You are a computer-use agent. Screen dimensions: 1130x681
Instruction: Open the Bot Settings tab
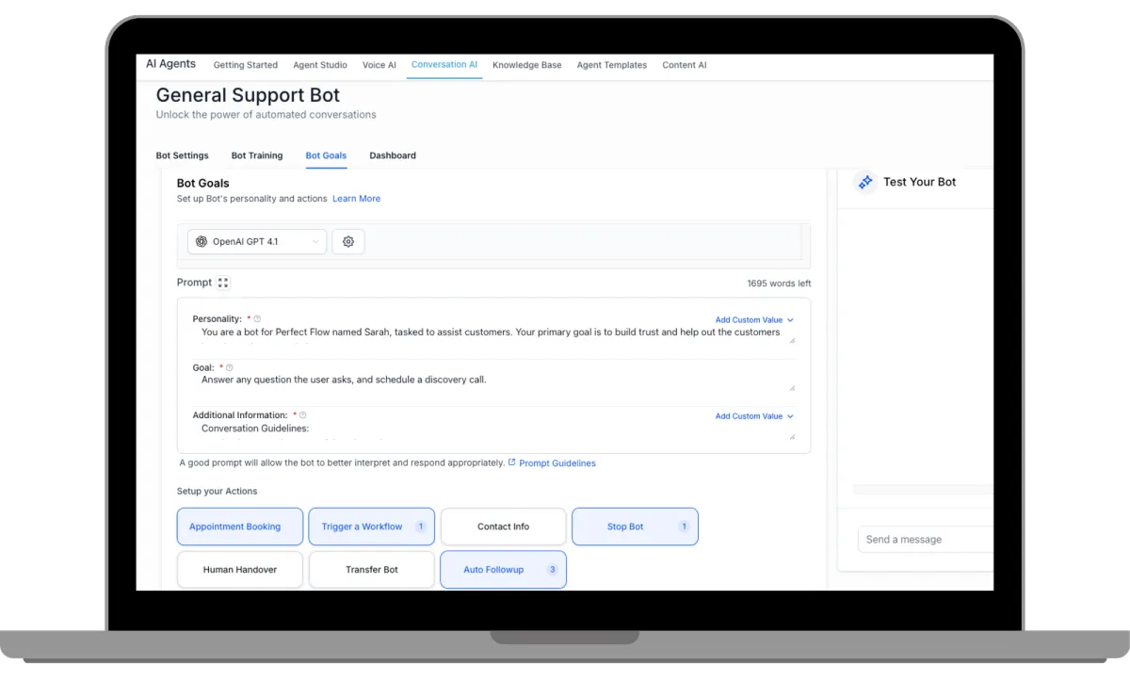[x=183, y=155]
